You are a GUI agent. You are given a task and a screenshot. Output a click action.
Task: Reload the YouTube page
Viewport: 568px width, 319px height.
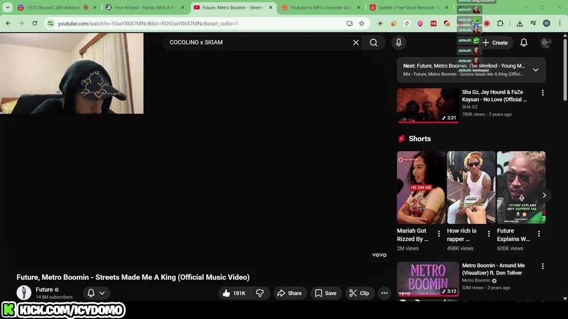tap(35, 23)
